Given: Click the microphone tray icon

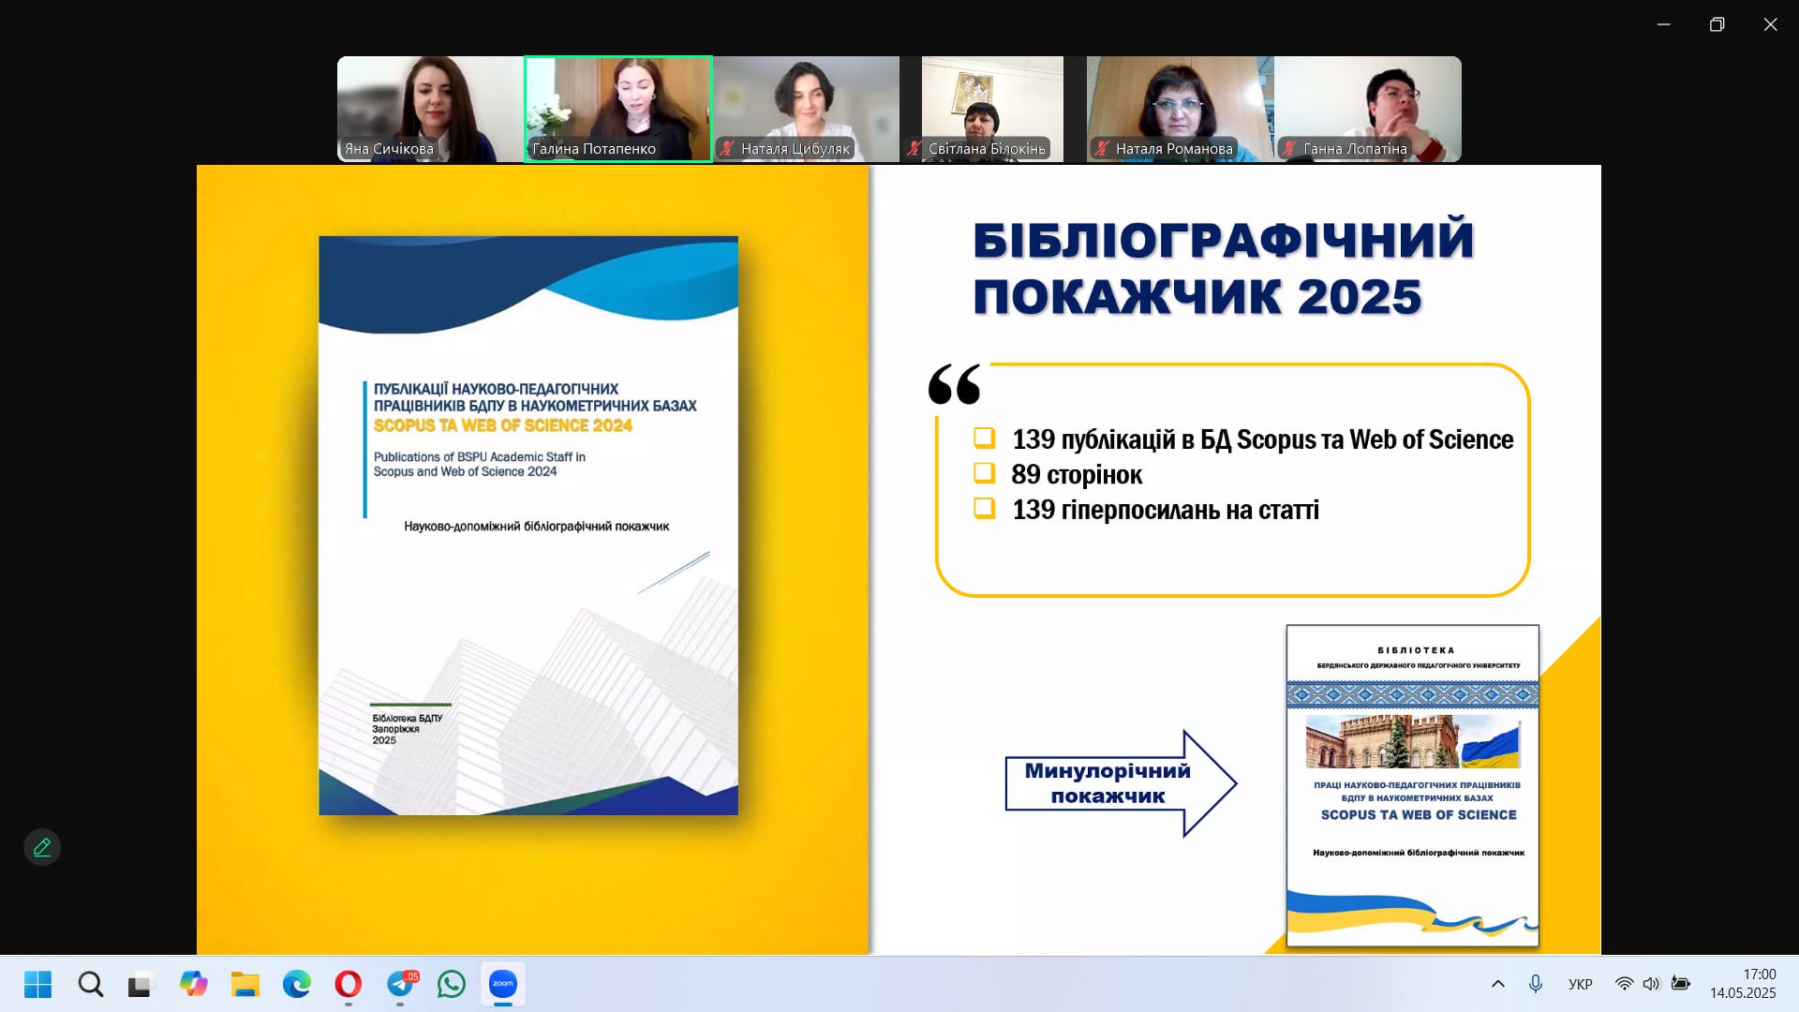Looking at the screenshot, I should pyautogui.click(x=1535, y=984).
